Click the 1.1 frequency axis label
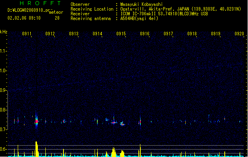The width and height of the screenshot is (248, 157). (3, 51)
